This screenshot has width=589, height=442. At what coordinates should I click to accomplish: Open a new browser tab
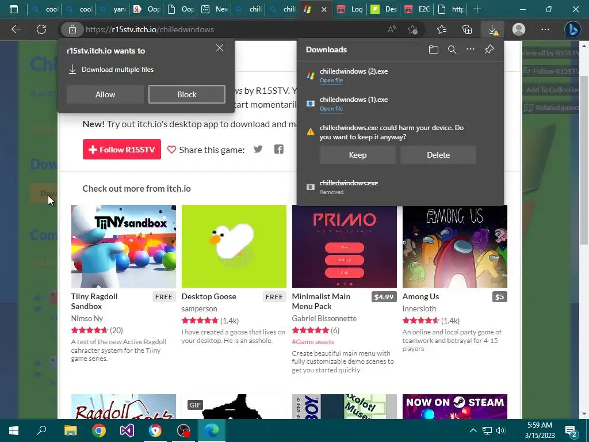tap(477, 9)
